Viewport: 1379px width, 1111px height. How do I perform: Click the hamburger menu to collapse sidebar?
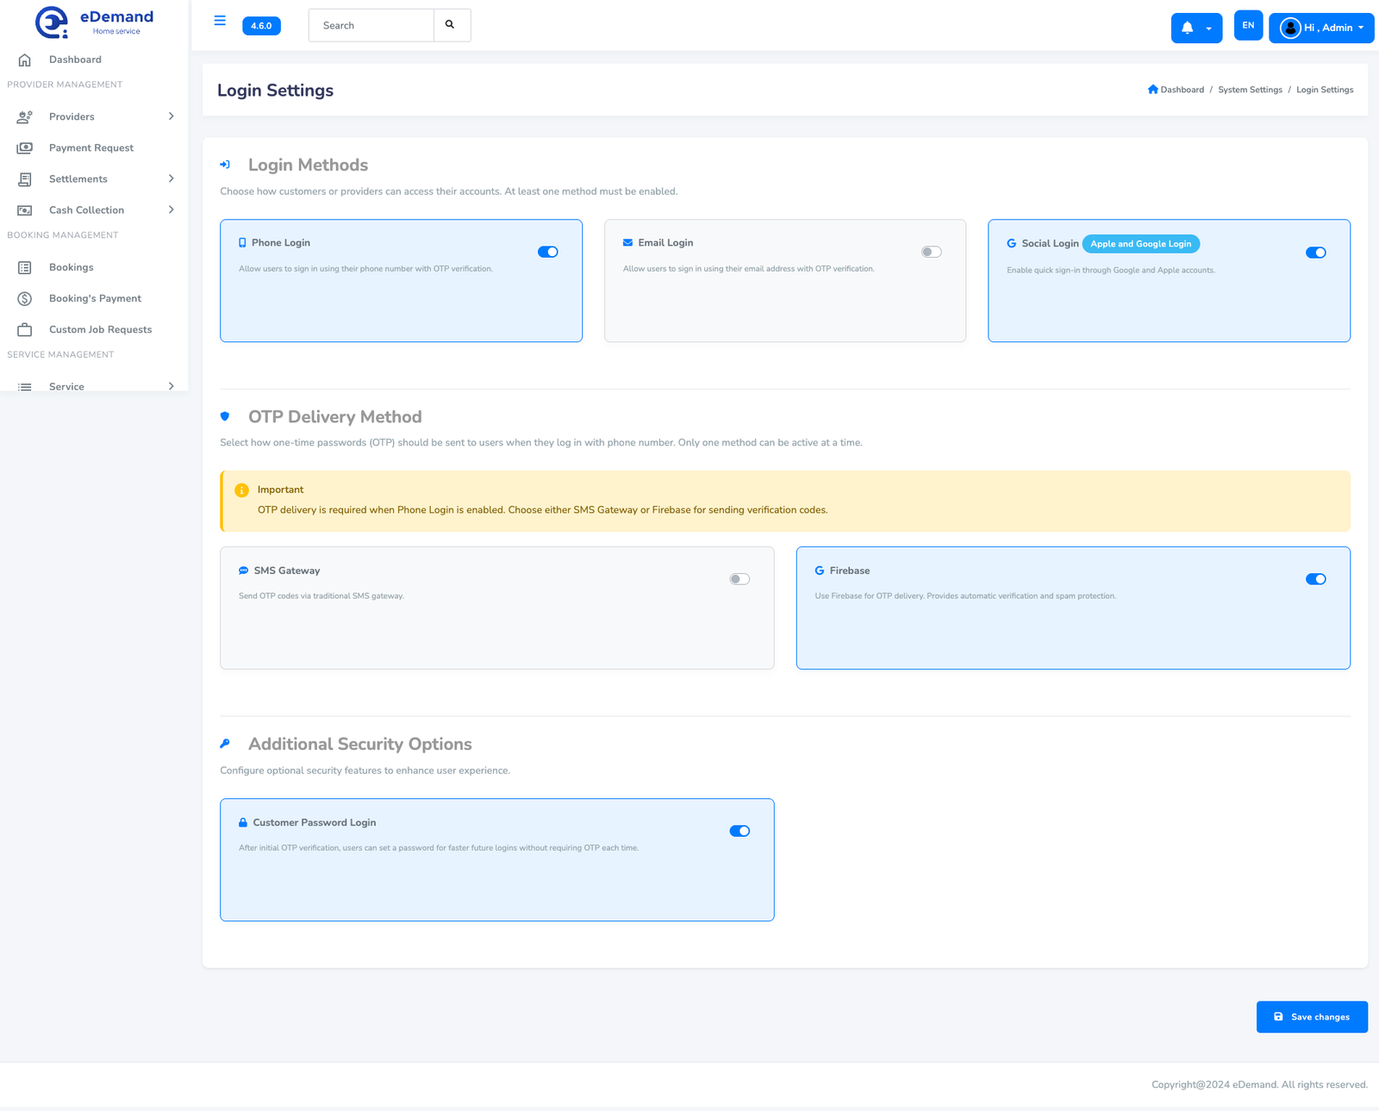[x=220, y=20]
